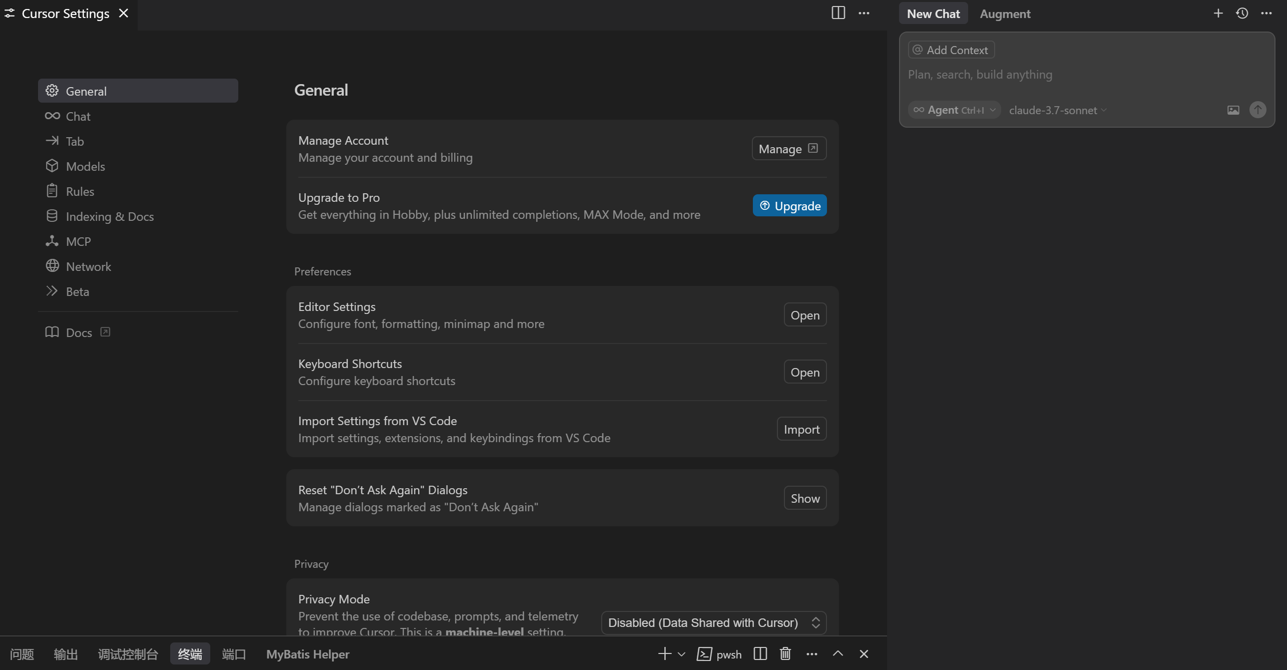This screenshot has height=670, width=1287.
Task: Switch to the 问题 panel tab
Action: tap(22, 654)
